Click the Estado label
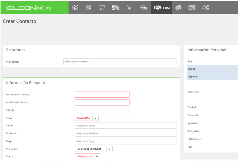Viewport: 238px width, 167px height. (x=192, y=69)
